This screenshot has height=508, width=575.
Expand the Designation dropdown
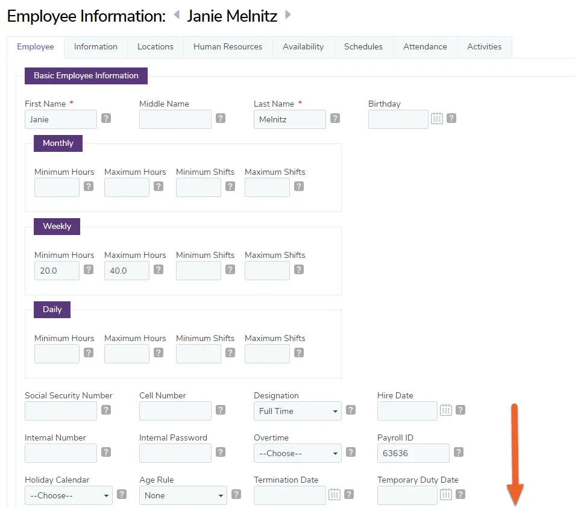(297, 411)
